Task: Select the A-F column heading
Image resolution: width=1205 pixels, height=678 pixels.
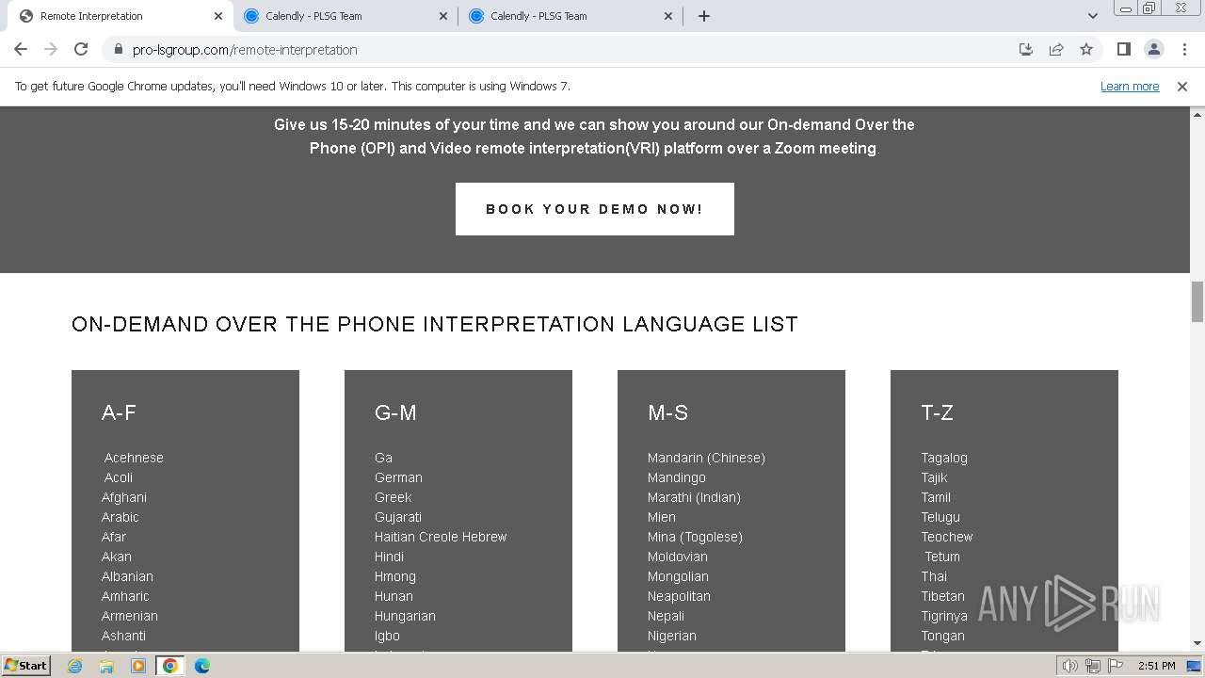Action: click(119, 412)
